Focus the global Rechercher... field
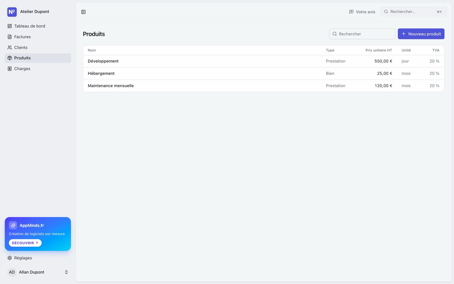454x284 pixels. [414, 12]
